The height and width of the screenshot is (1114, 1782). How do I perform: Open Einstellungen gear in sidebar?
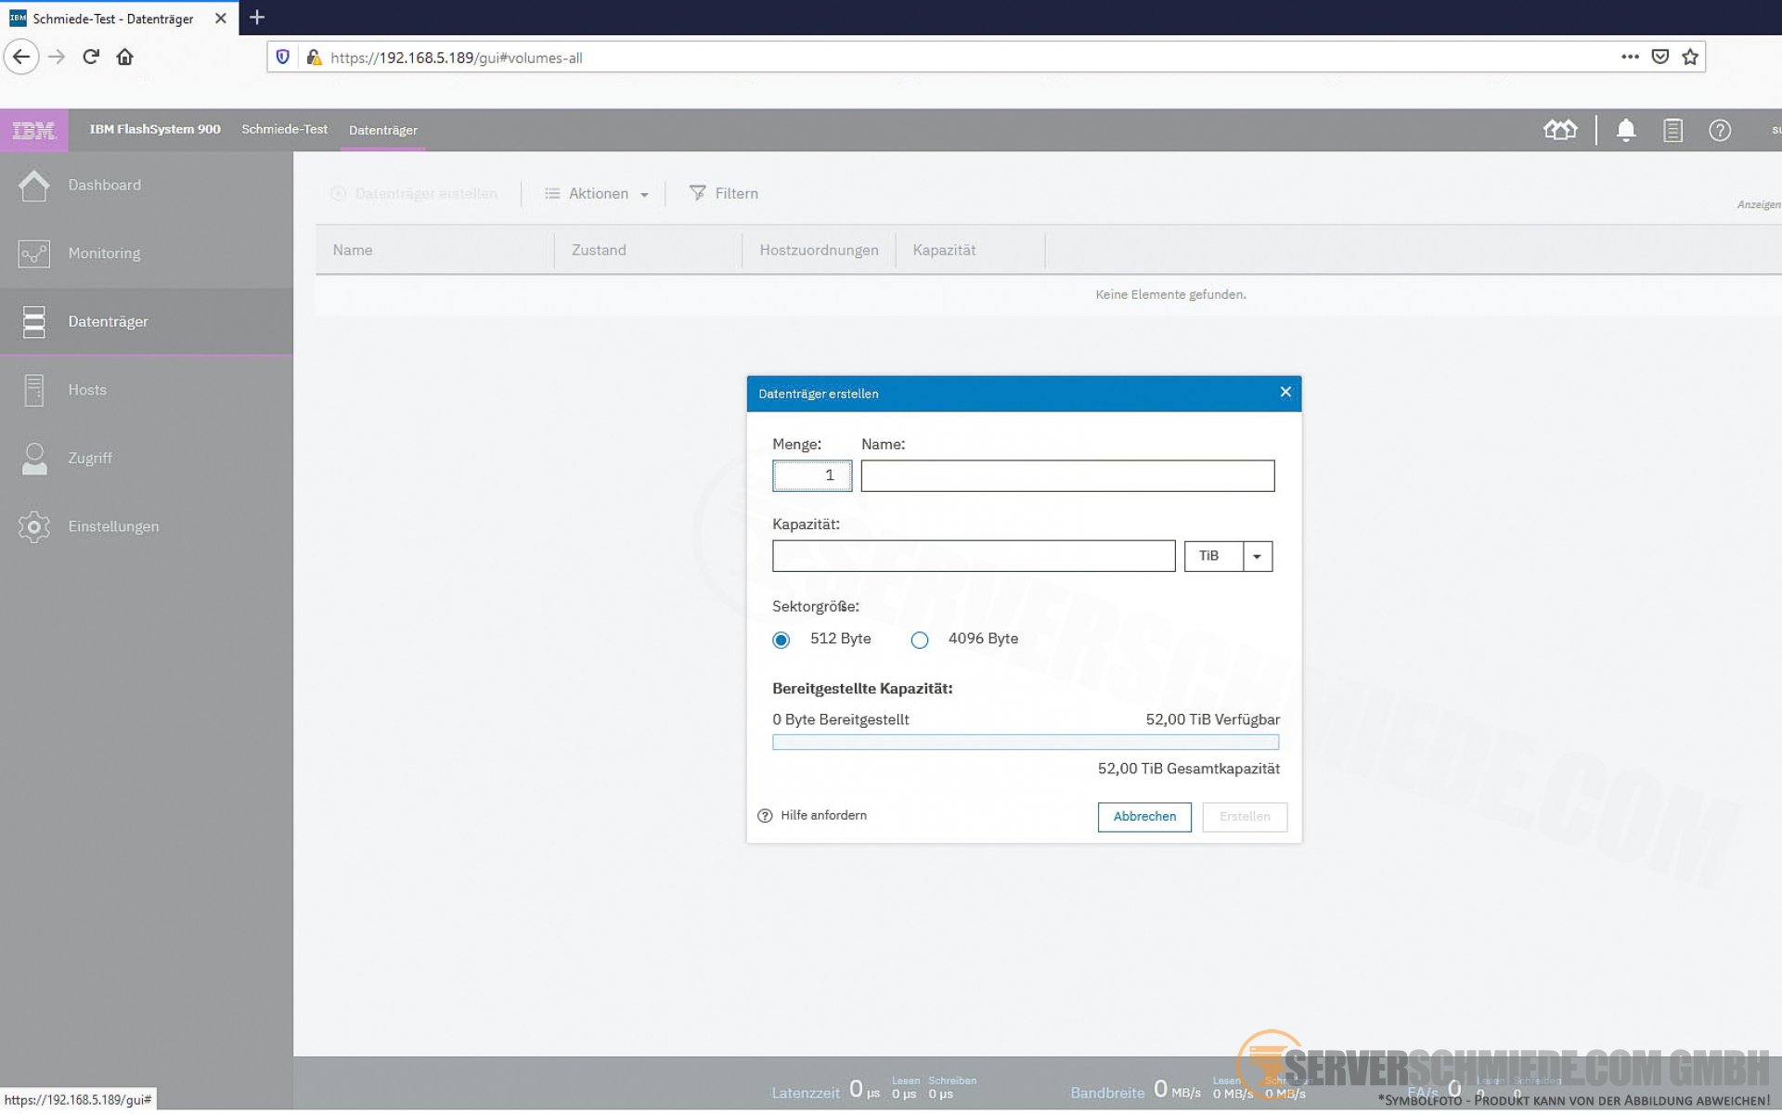pyautogui.click(x=113, y=526)
